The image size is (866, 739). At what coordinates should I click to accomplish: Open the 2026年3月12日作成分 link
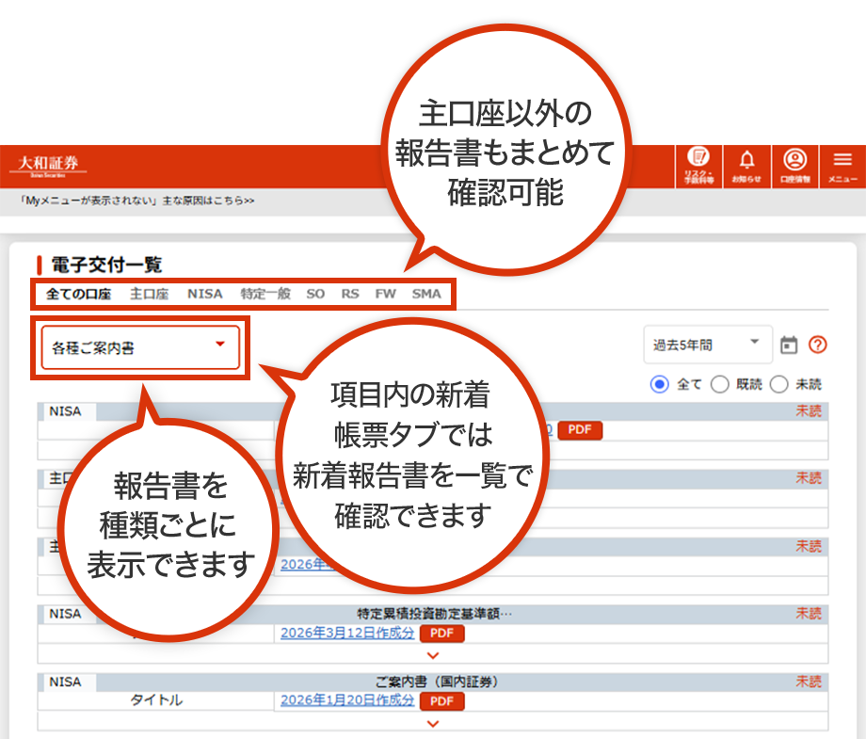347,633
